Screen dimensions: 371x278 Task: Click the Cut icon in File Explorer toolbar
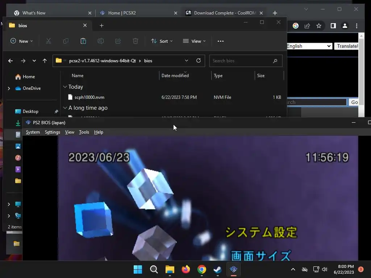pos(49,41)
